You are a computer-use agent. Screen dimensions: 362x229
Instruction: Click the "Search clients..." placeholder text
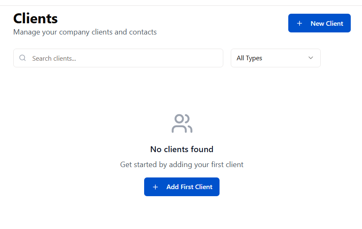(x=54, y=59)
